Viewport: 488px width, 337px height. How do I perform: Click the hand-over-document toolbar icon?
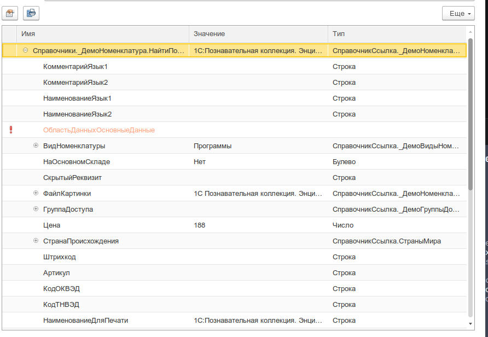tap(10, 13)
